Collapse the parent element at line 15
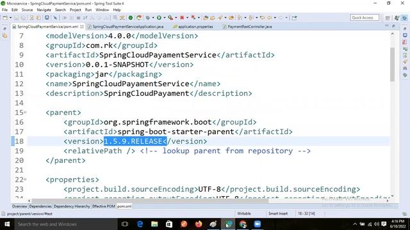 click(25, 112)
